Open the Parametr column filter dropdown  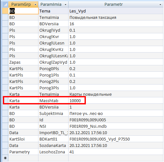tap(160, 4)
